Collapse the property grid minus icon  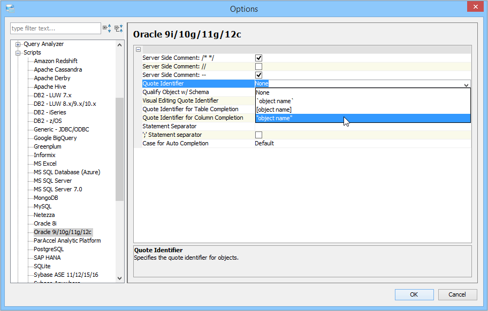tap(138, 49)
